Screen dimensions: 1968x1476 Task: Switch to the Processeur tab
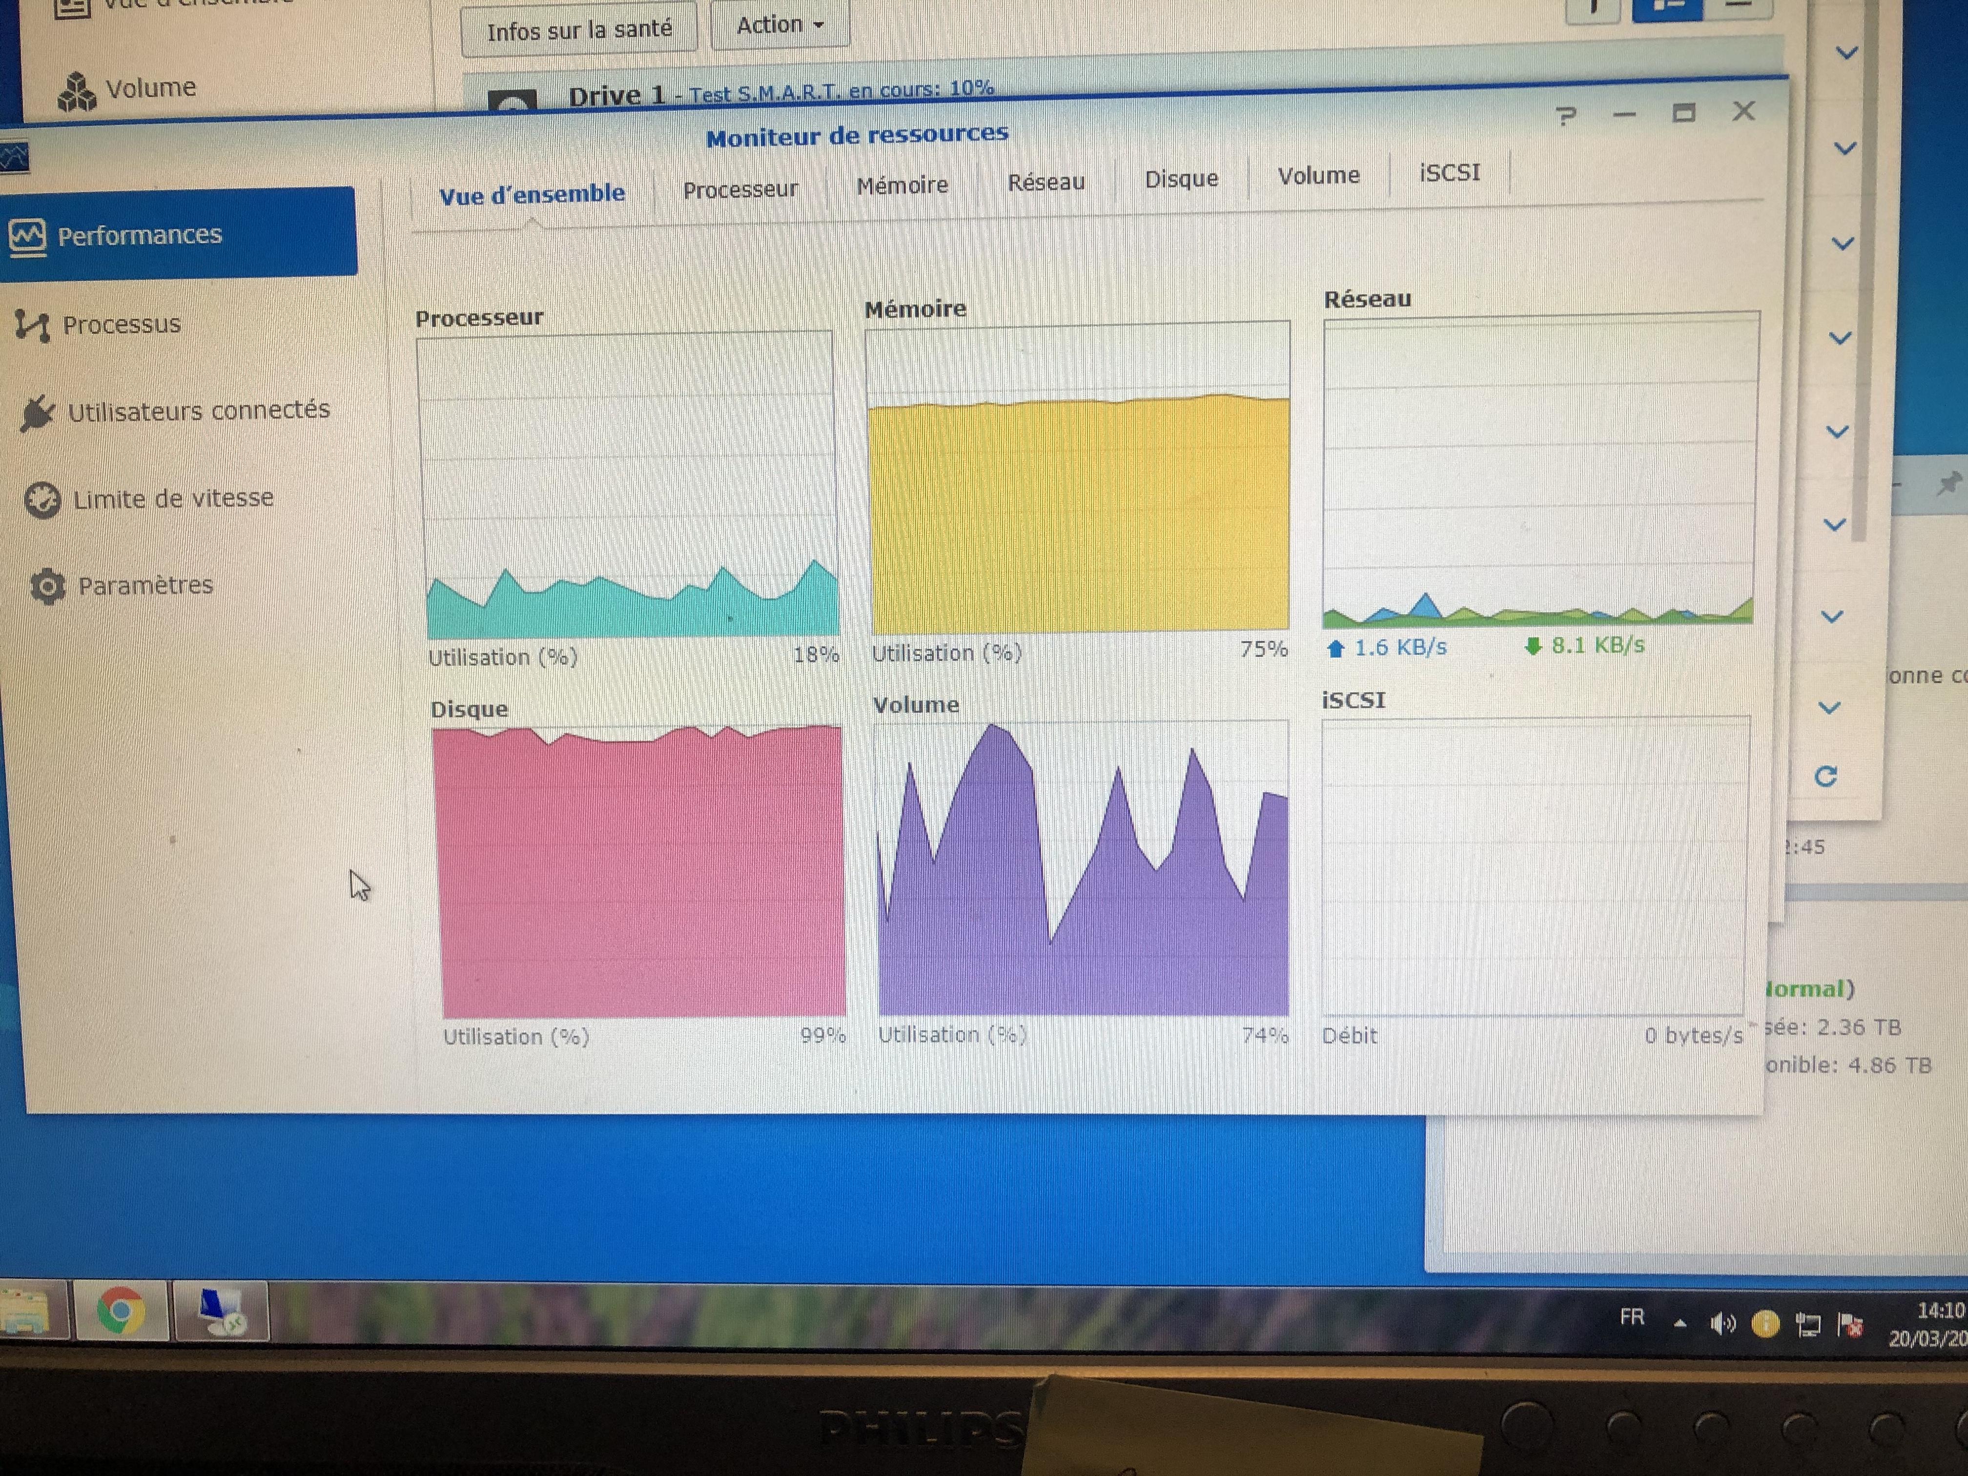(x=740, y=189)
